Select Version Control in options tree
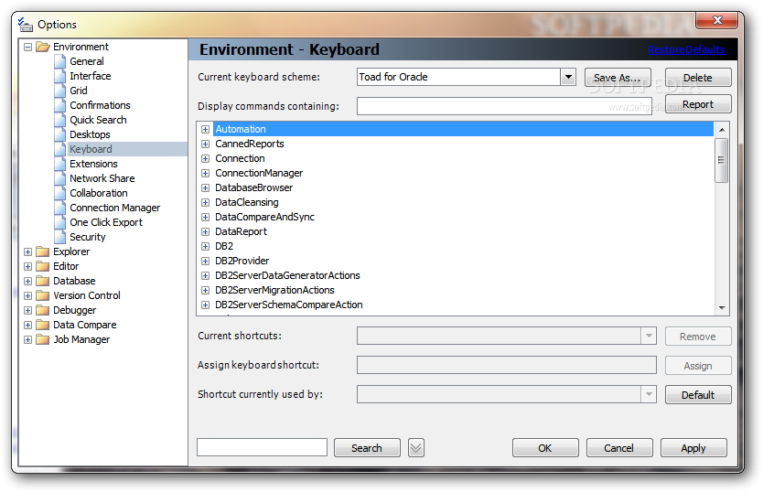763x492 pixels. coord(87,295)
